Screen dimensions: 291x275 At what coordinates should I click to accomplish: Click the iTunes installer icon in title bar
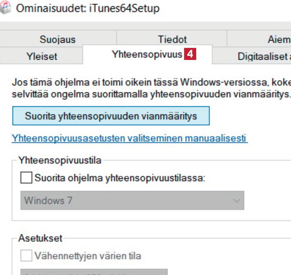(x=5, y=8)
